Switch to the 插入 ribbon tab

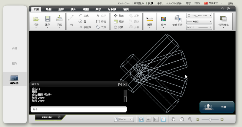click(73, 9)
